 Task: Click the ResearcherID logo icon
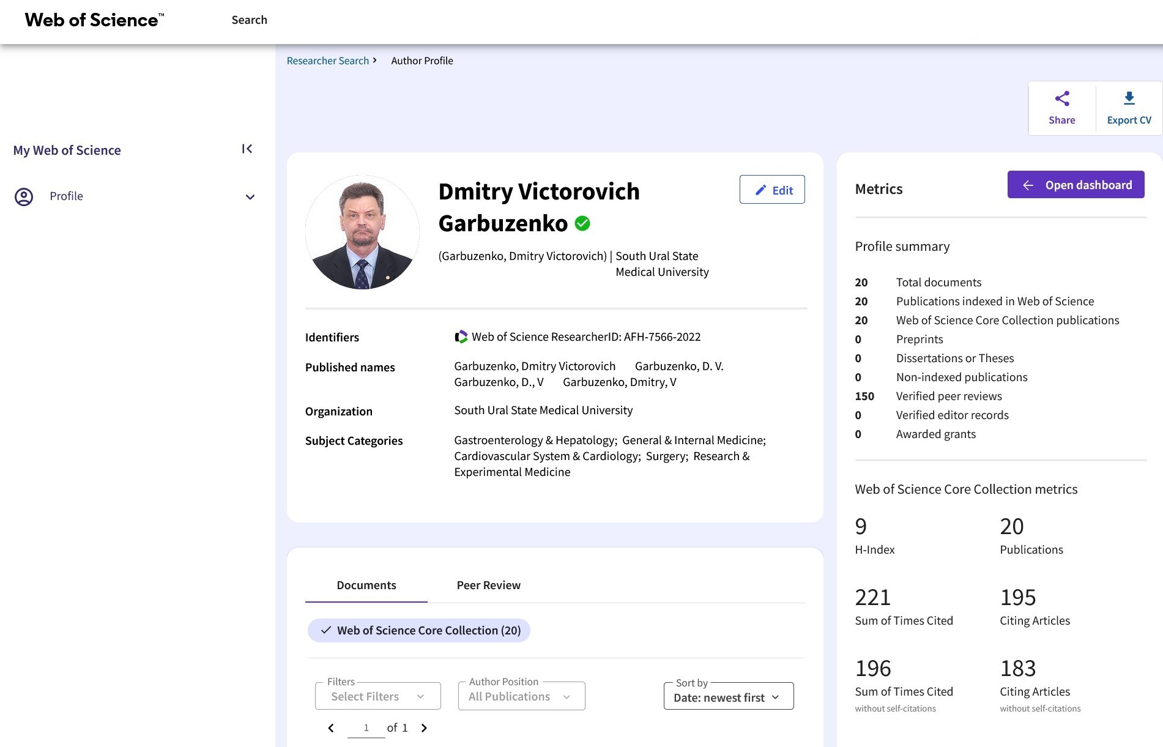click(x=461, y=336)
